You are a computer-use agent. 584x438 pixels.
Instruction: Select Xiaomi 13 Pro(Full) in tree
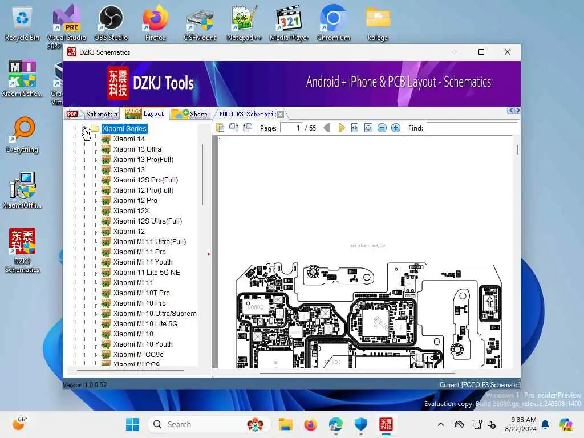tap(143, 160)
